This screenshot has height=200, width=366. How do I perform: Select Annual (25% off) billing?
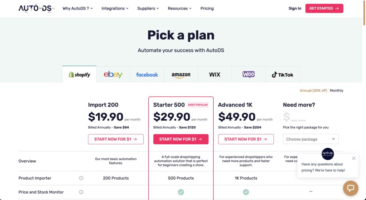[313, 91]
